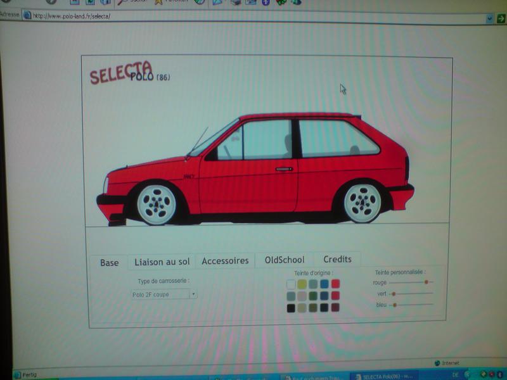Expand the Type de carrosserie dropdown
The height and width of the screenshot is (380, 507).
tap(164, 294)
